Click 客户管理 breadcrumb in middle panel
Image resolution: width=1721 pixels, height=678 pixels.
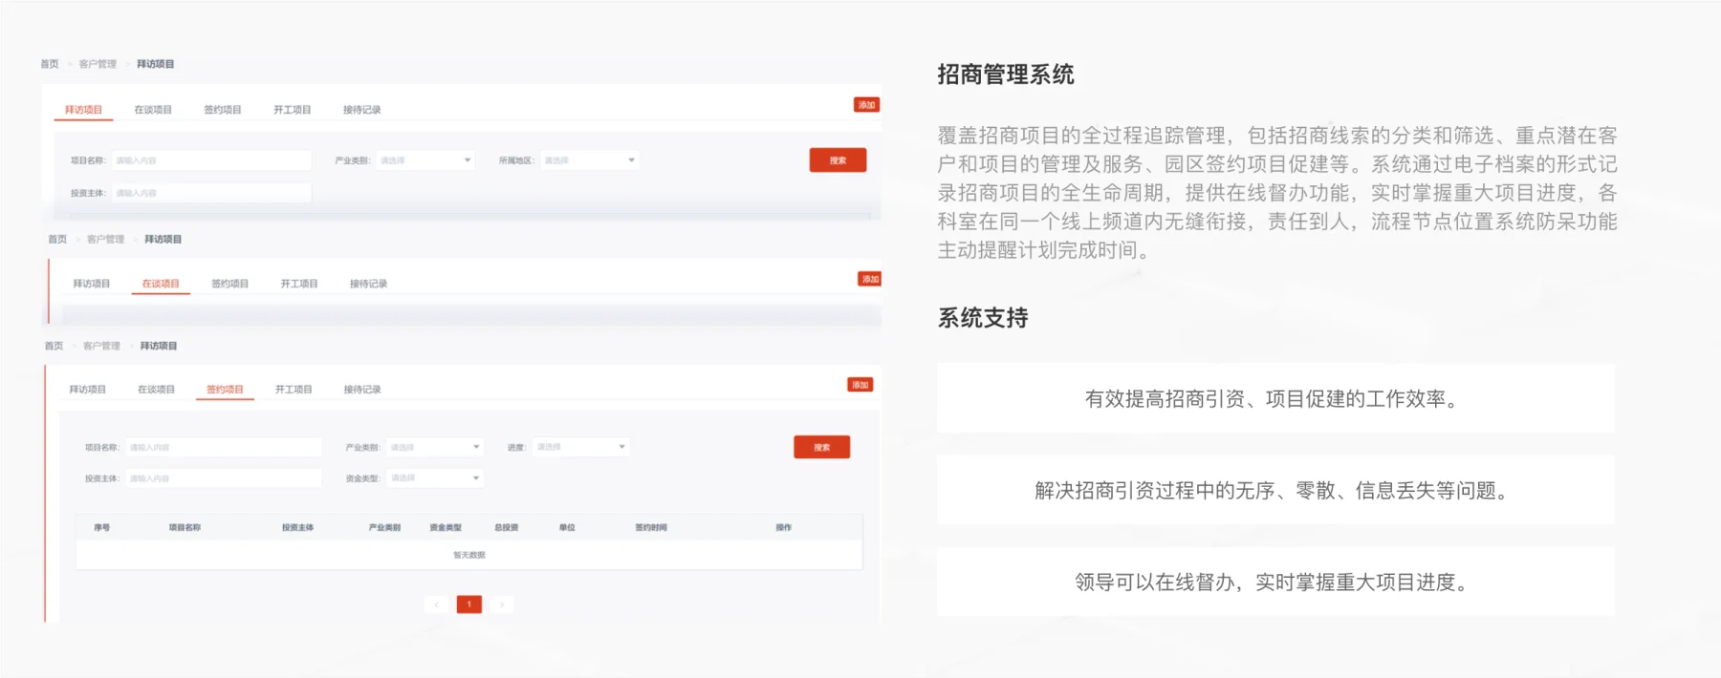coord(105,239)
